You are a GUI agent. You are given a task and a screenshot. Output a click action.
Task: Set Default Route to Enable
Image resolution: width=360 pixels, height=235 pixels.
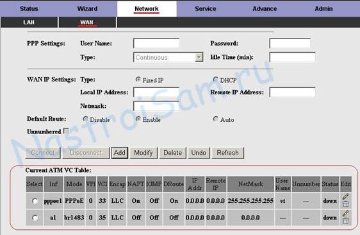tap(138, 119)
